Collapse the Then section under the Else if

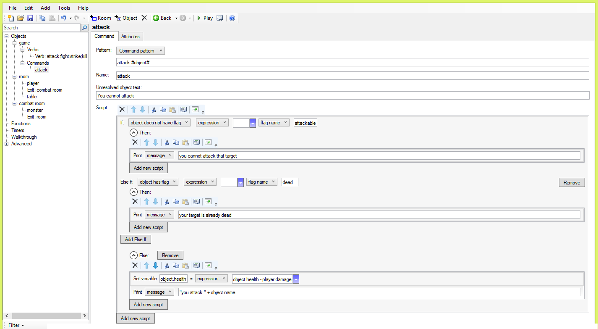pyautogui.click(x=133, y=192)
